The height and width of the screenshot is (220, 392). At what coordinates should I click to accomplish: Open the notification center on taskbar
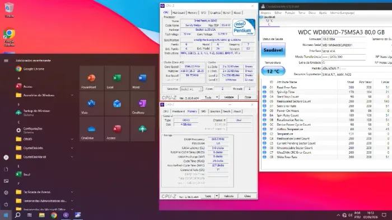point(384,215)
